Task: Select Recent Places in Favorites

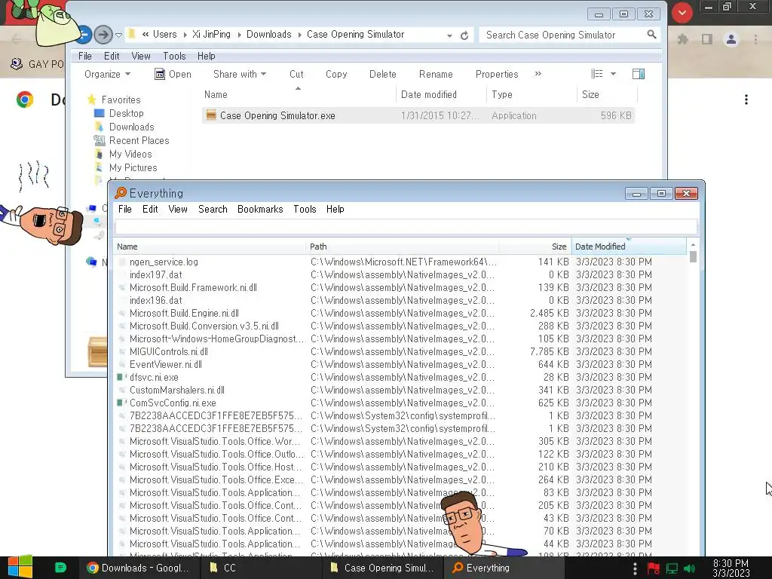Action: pos(139,140)
